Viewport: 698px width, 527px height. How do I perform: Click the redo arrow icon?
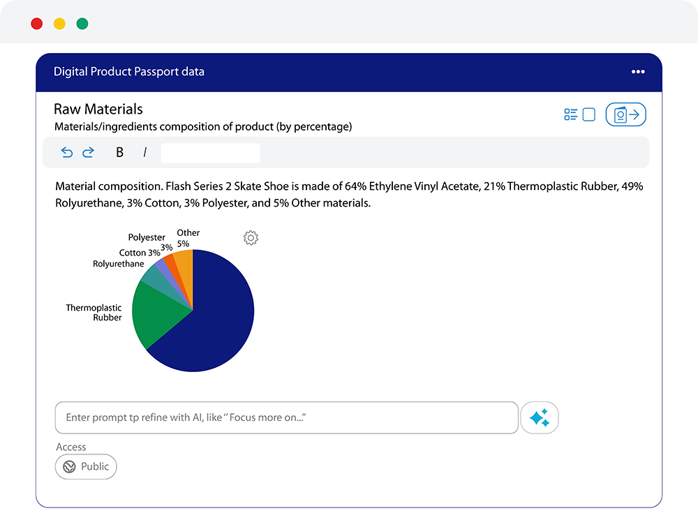click(x=88, y=153)
